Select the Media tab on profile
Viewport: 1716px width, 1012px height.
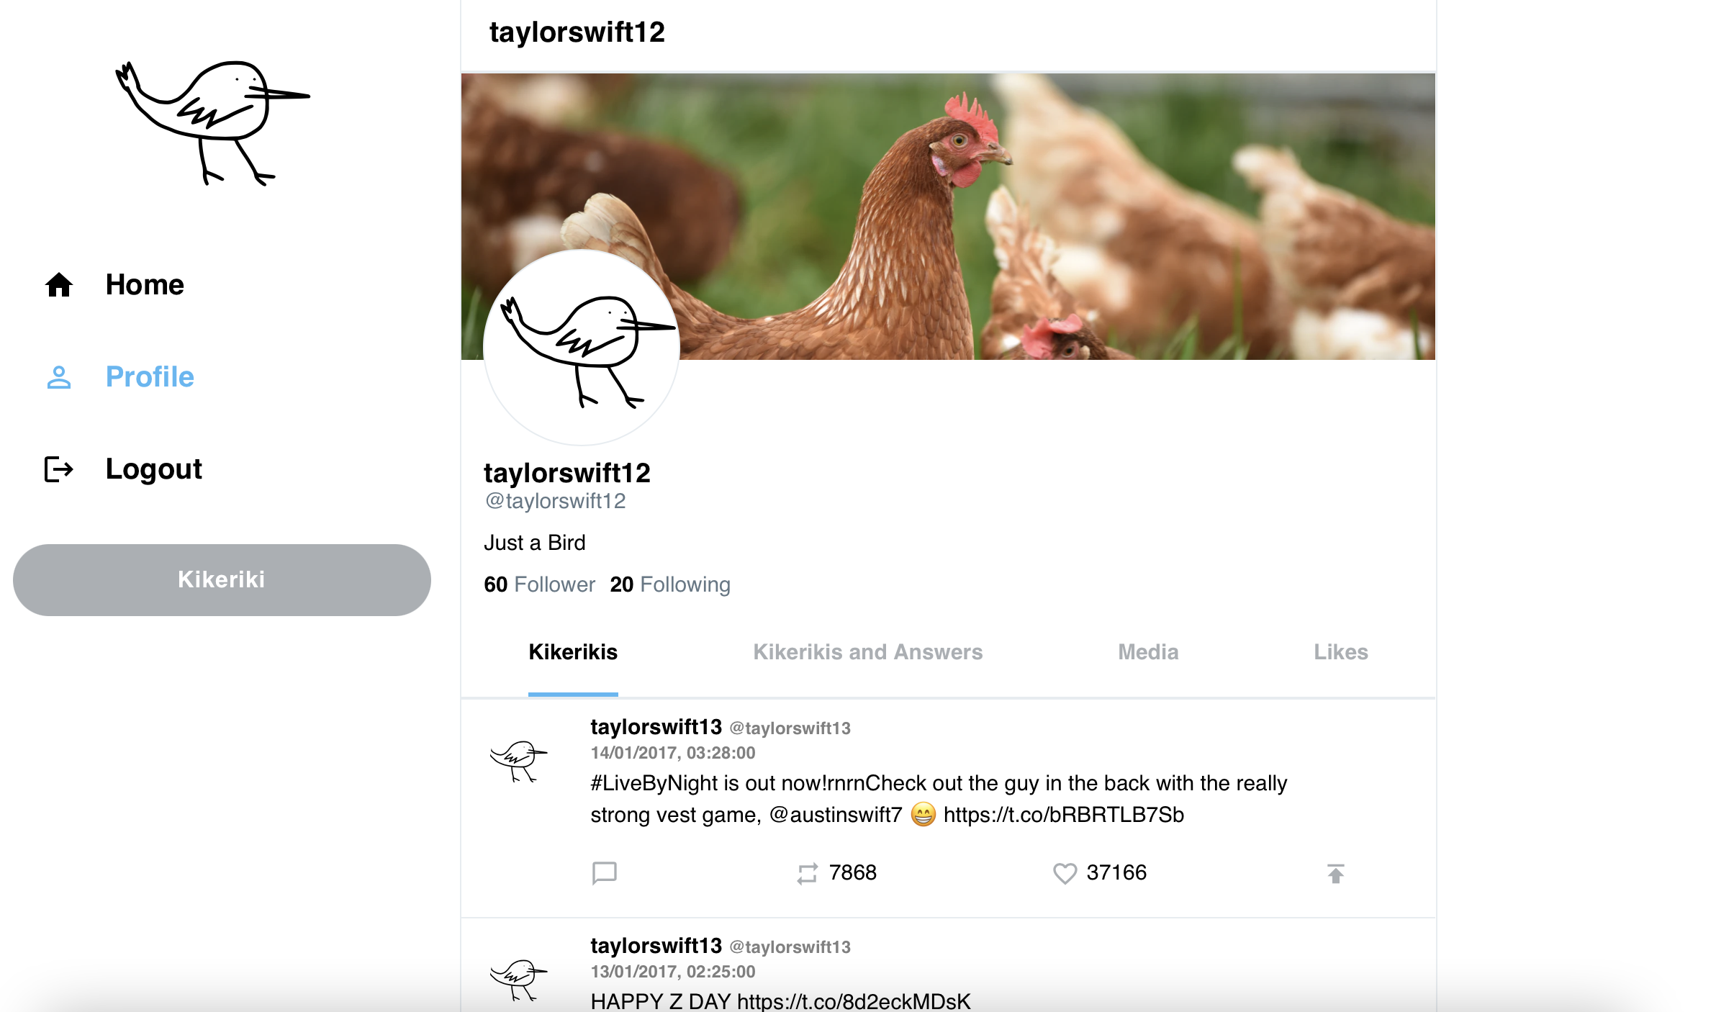coord(1147,652)
